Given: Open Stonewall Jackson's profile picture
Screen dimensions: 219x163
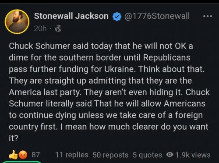Looking at the screenshot, I should click(17, 21).
